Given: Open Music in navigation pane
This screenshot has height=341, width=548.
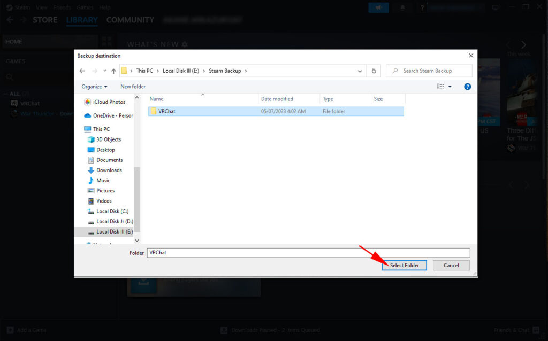Looking at the screenshot, I should click(x=99, y=181).
